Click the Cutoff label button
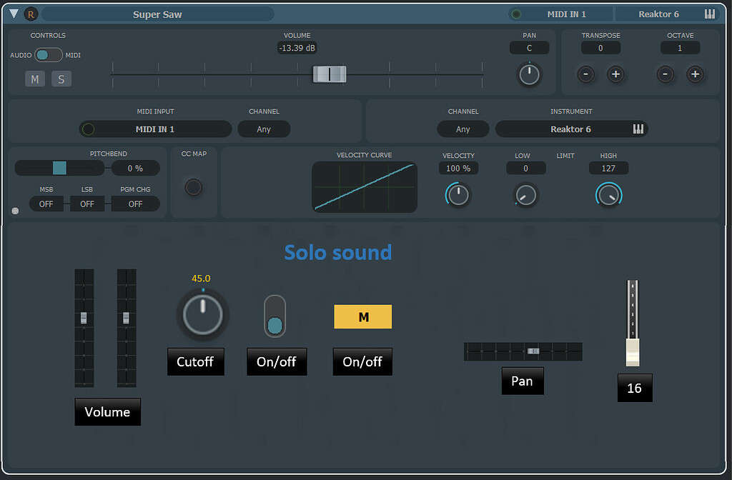The width and height of the screenshot is (732, 480). [195, 361]
